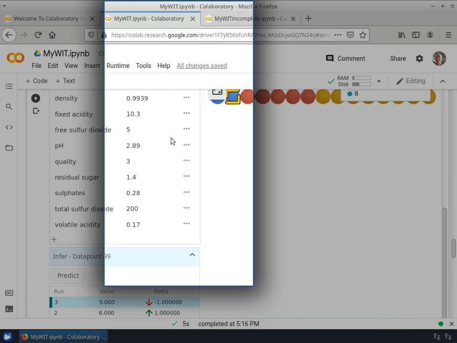
Task: Open the Editing mode dropdown
Action: click(x=411, y=81)
